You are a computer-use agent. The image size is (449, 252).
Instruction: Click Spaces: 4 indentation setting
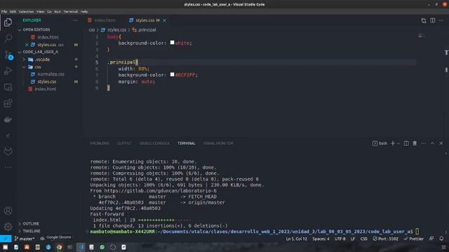coord(321,239)
